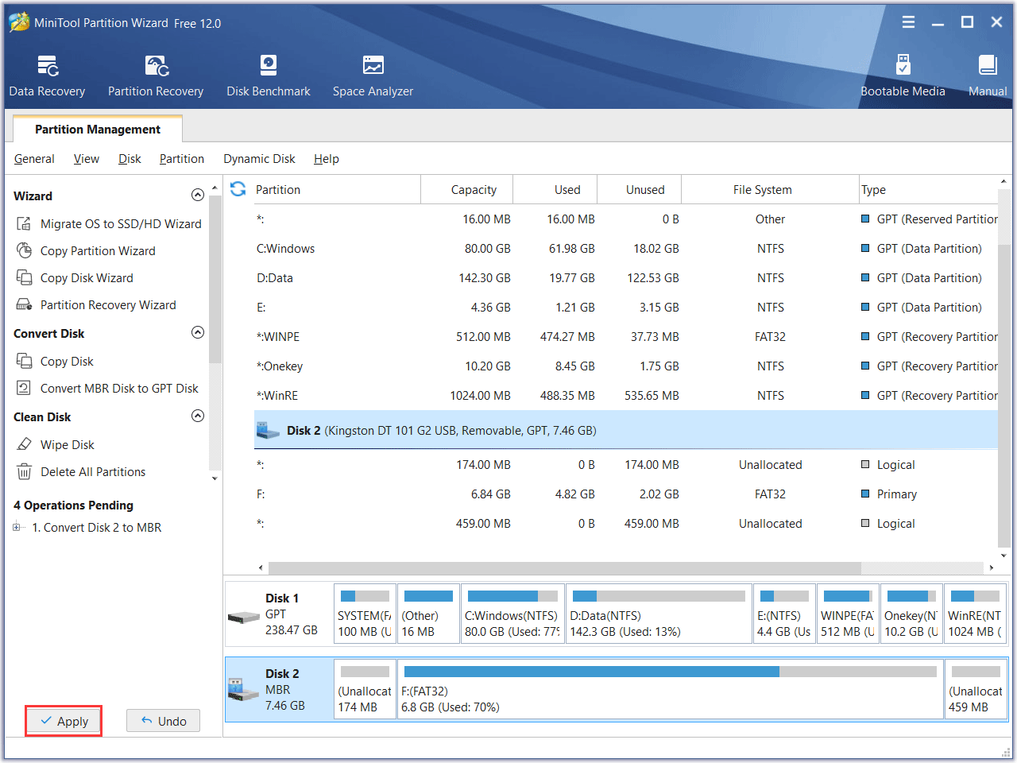
Task: Sort by File System column header
Action: coord(770,189)
